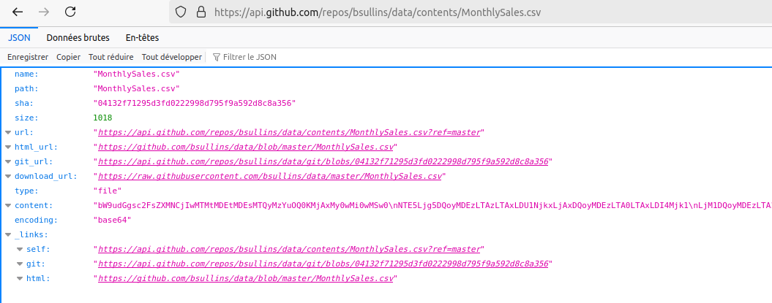Open the En-têtes tab
Image resolution: width=772 pixels, height=303 pixels.
[142, 37]
